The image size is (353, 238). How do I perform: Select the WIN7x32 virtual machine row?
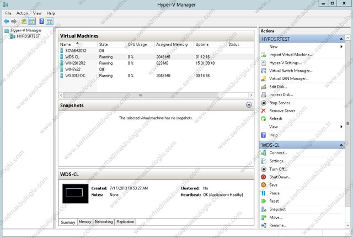point(156,70)
